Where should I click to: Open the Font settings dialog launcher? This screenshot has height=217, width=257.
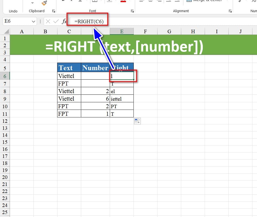coord(132,11)
